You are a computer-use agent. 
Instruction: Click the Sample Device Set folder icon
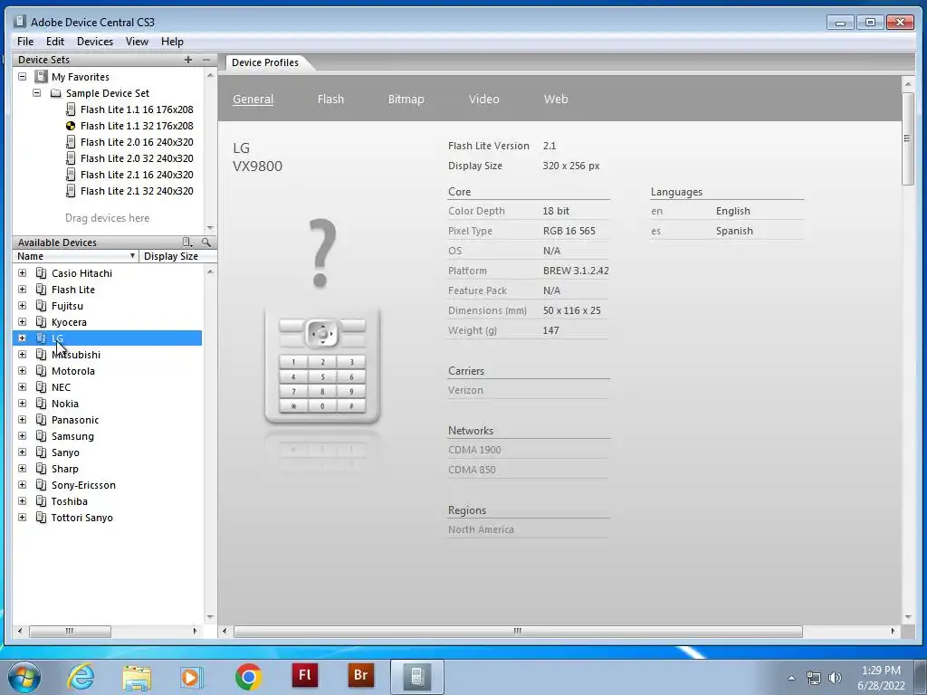(x=55, y=93)
